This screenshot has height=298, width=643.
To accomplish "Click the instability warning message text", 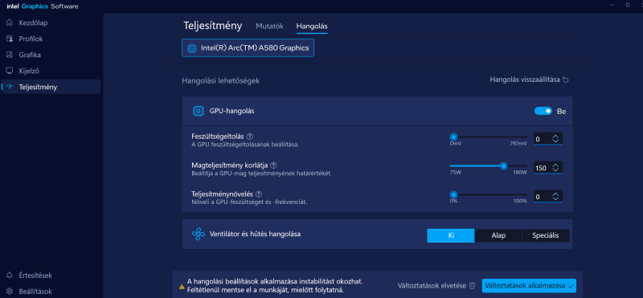I will pos(275,286).
